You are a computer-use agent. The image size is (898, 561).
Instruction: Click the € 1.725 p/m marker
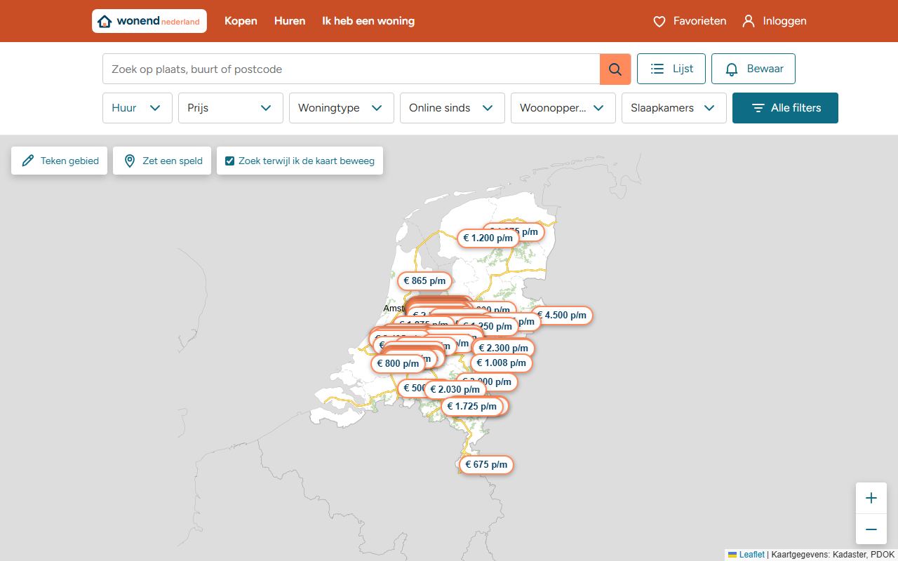(472, 406)
